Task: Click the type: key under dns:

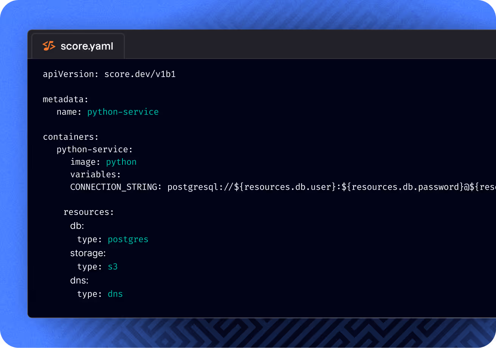Action: click(90, 294)
